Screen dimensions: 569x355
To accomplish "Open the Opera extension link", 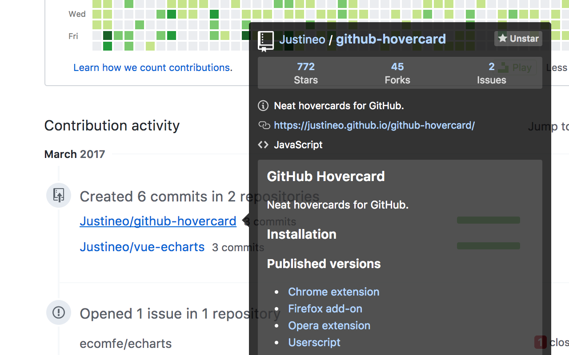I will (329, 325).
